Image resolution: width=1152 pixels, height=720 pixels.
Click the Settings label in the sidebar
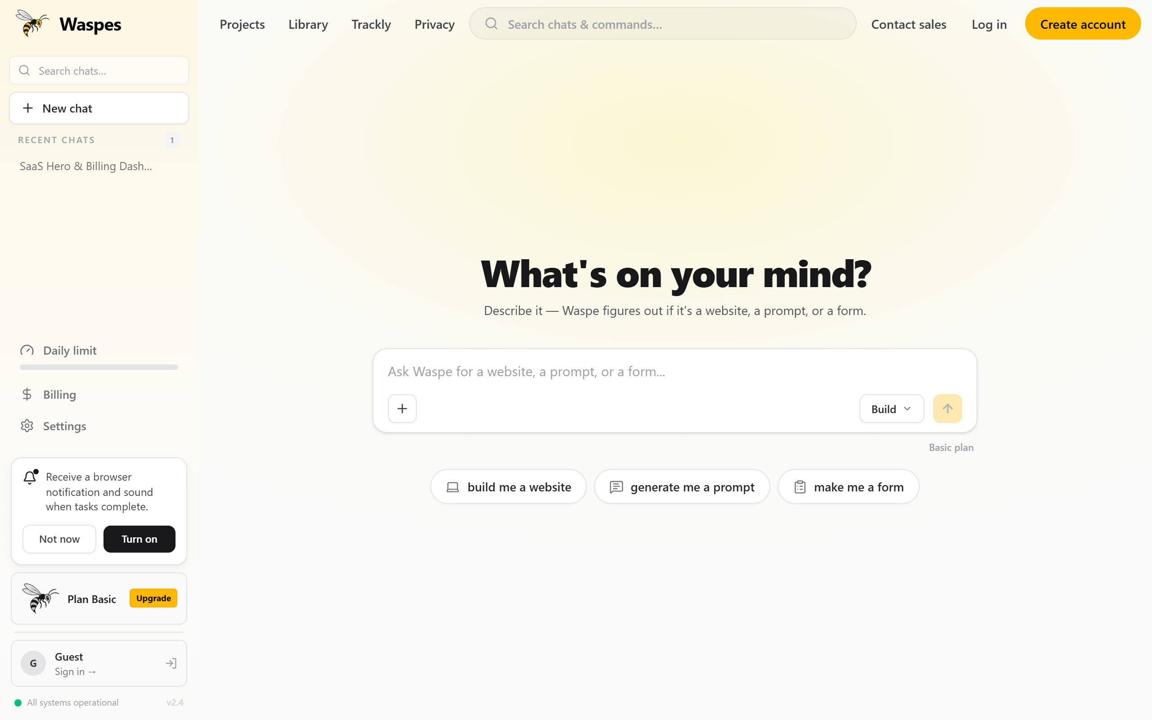(65, 426)
